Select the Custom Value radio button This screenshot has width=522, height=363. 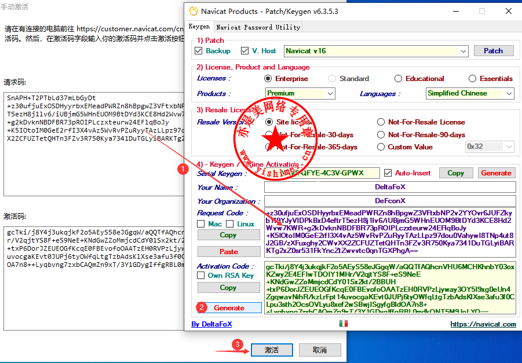(381, 146)
